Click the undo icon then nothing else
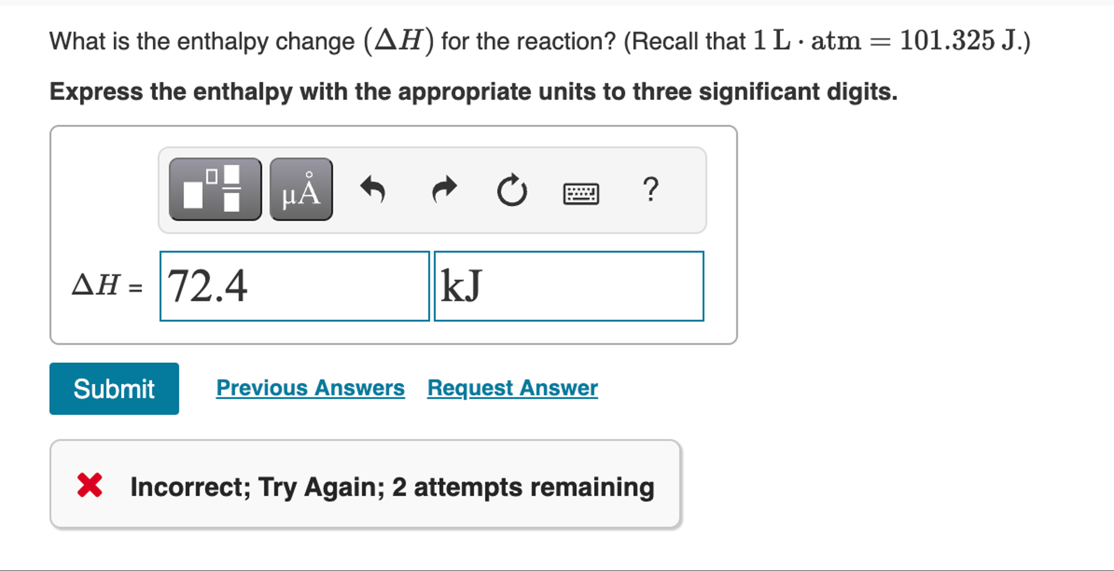1114x571 pixels. point(373,189)
